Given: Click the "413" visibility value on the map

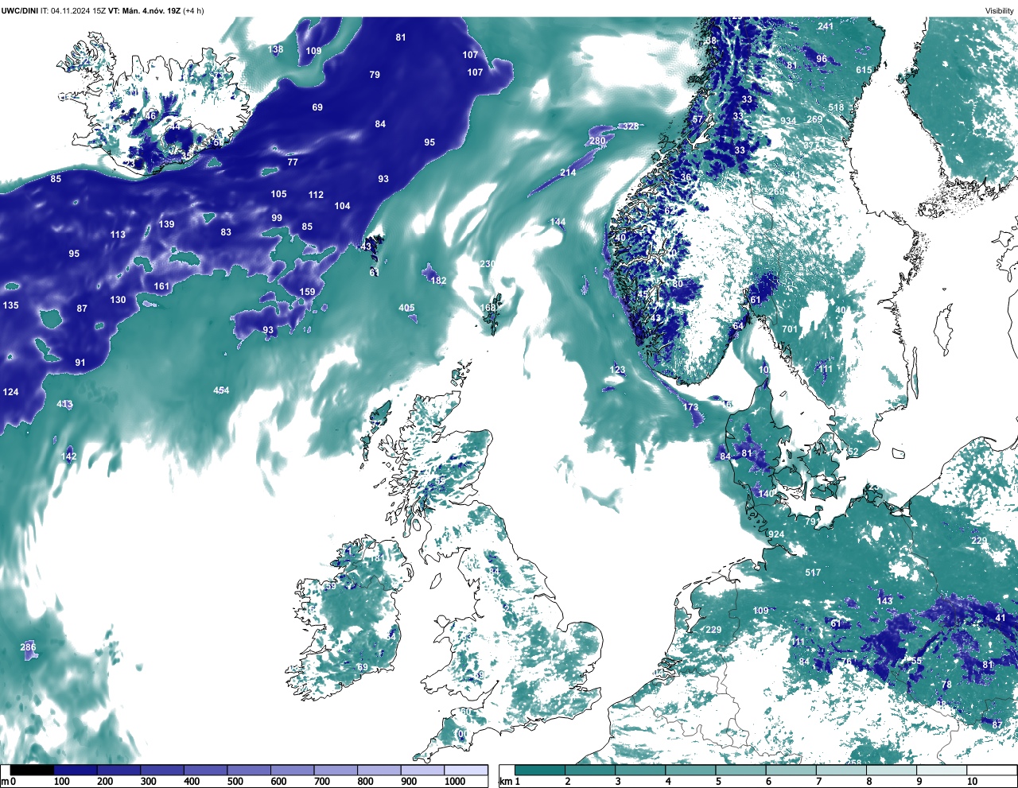Looking at the screenshot, I should 64,405.
